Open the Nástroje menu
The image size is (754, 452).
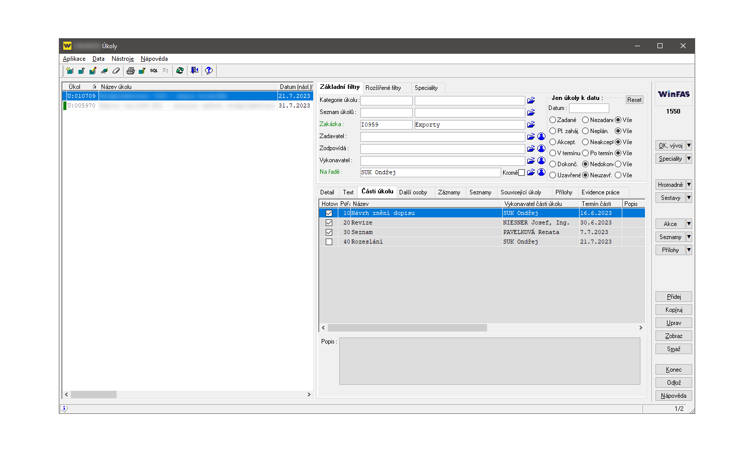123,59
